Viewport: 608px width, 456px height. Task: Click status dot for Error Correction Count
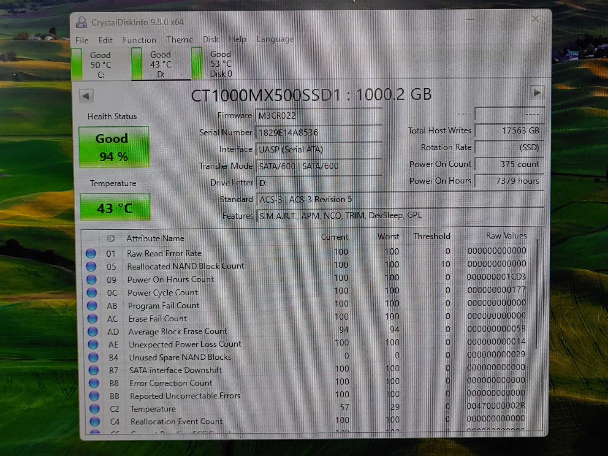coord(94,383)
